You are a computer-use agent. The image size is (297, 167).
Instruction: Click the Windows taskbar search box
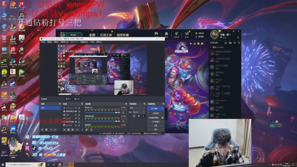(x=25, y=165)
